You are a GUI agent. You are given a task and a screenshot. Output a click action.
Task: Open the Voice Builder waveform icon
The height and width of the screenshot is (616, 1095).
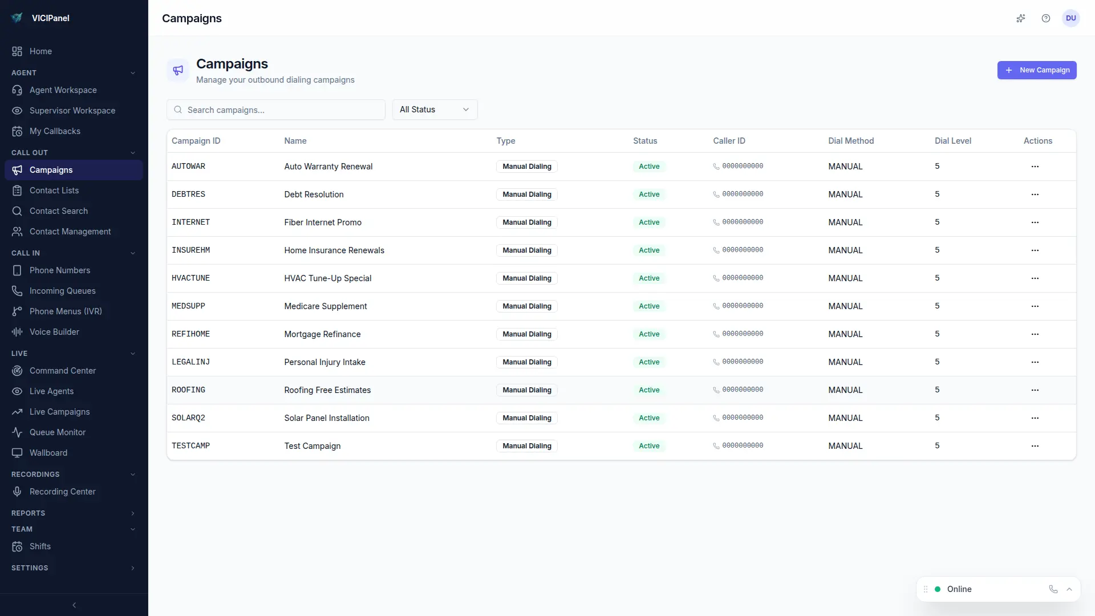pos(17,331)
